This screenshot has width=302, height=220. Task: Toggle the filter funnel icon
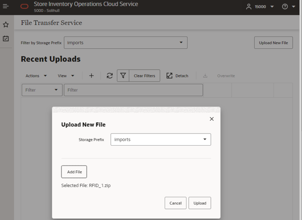point(123,75)
